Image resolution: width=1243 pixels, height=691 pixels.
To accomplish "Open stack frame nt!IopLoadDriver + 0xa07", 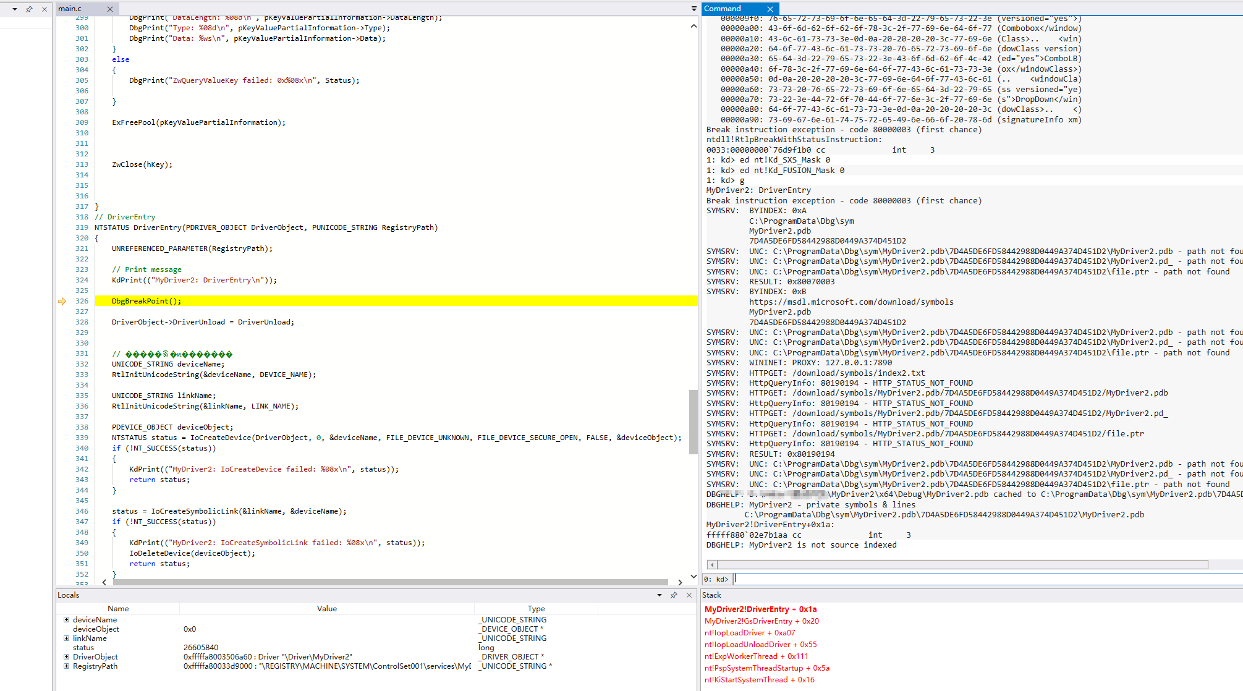I will click(750, 633).
